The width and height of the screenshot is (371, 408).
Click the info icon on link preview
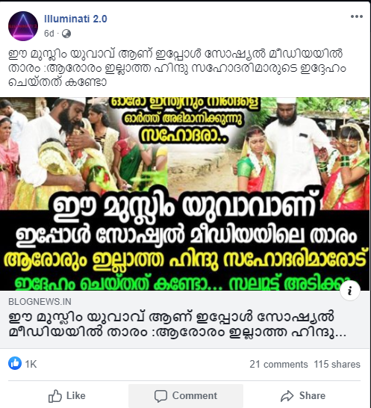pyautogui.click(x=350, y=291)
